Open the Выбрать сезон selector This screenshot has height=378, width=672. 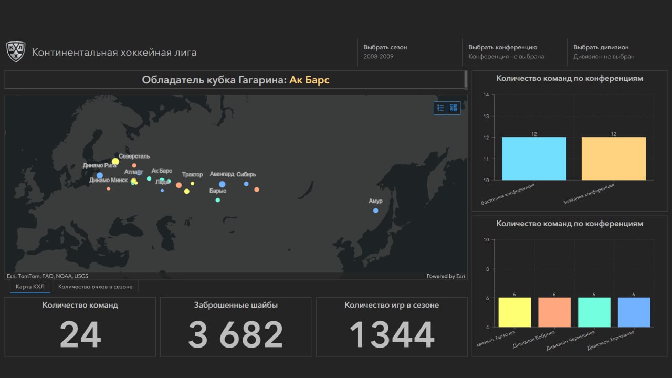tap(409, 52)
